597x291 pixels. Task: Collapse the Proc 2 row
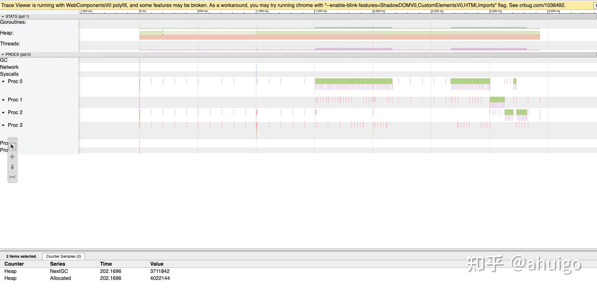(3, 113)
